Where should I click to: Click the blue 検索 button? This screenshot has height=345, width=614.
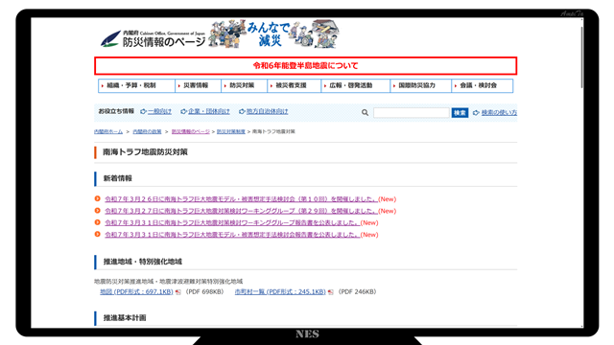click(460, 113)
